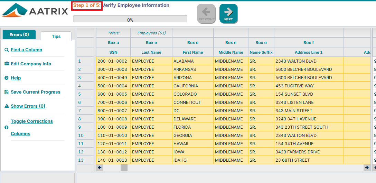
Task: Click SSN cell 090-01-0008
Action: (113, 119)
